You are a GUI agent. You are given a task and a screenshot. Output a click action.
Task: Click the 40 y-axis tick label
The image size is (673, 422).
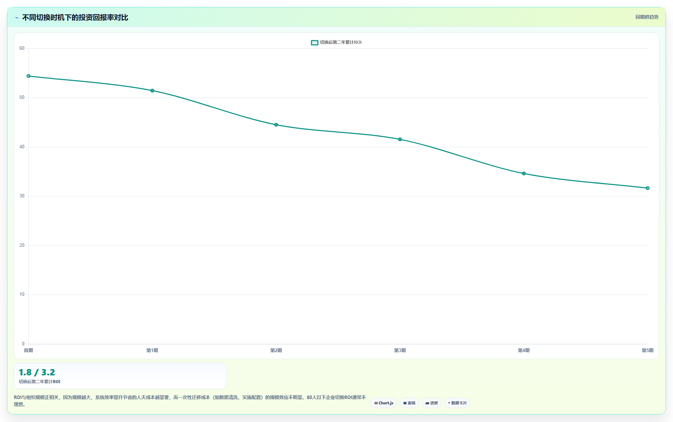[x=22, y=147]
